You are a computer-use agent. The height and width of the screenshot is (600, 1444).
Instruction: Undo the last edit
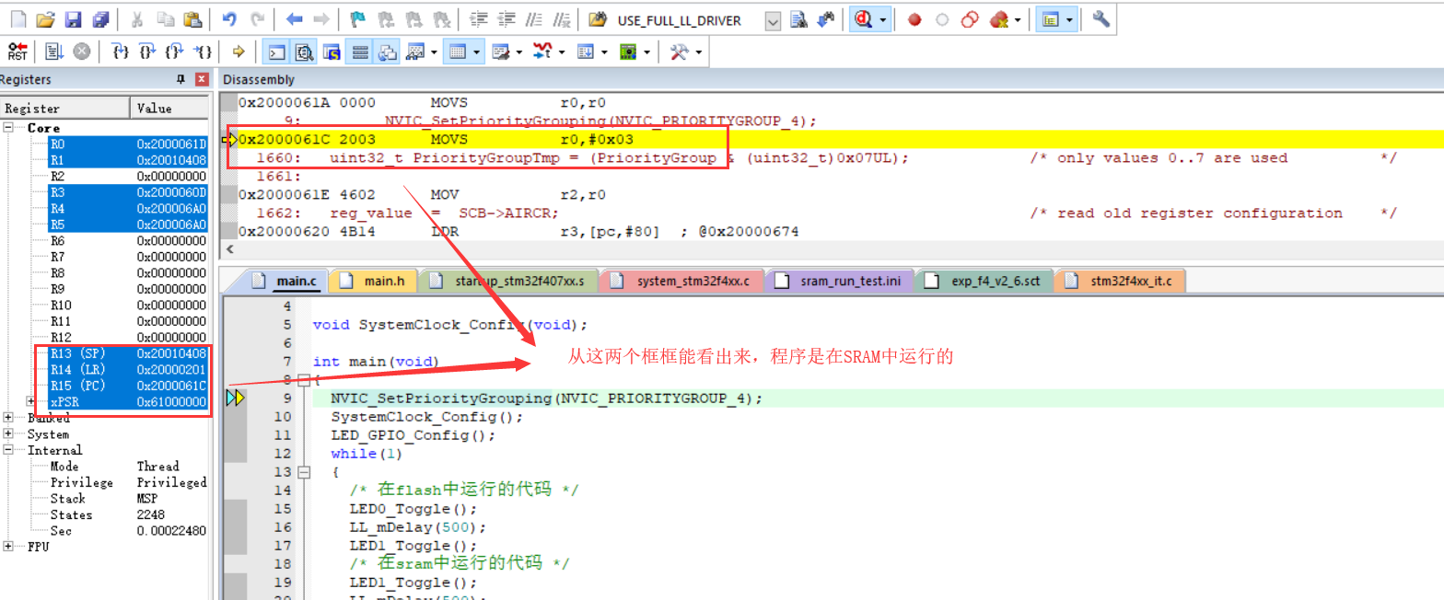pos(229,19)
